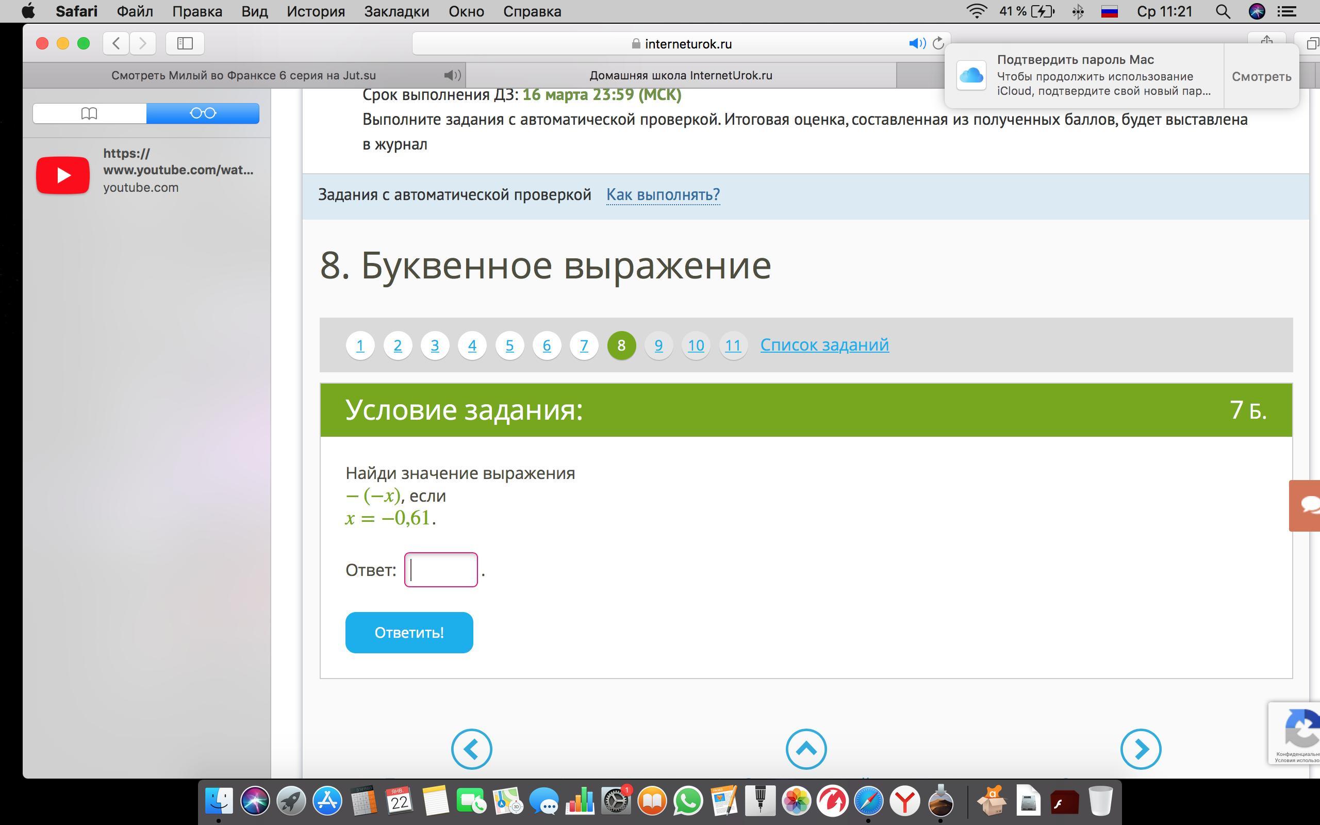Image resolution: width=1320 pixels, height=825 pixels.
Task: Open the orange chat bubble widget
Action: coord(1306,505)
